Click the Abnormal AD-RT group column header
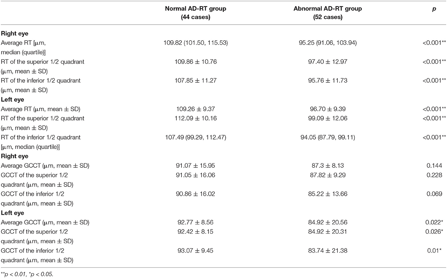The height and width of the screenshot is (278, 447). [x=328, y=13]
